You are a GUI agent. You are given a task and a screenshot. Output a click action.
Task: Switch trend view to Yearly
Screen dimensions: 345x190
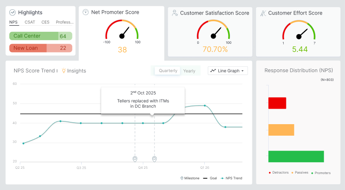pyautogui.click(x=189, y=71)
